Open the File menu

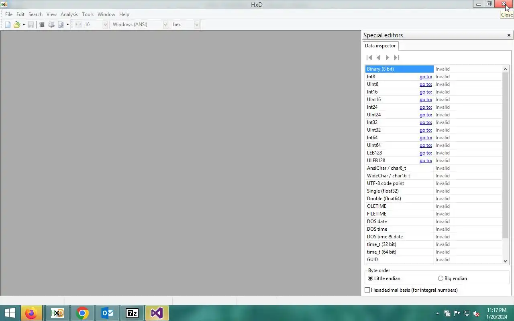tap(9, 14)
